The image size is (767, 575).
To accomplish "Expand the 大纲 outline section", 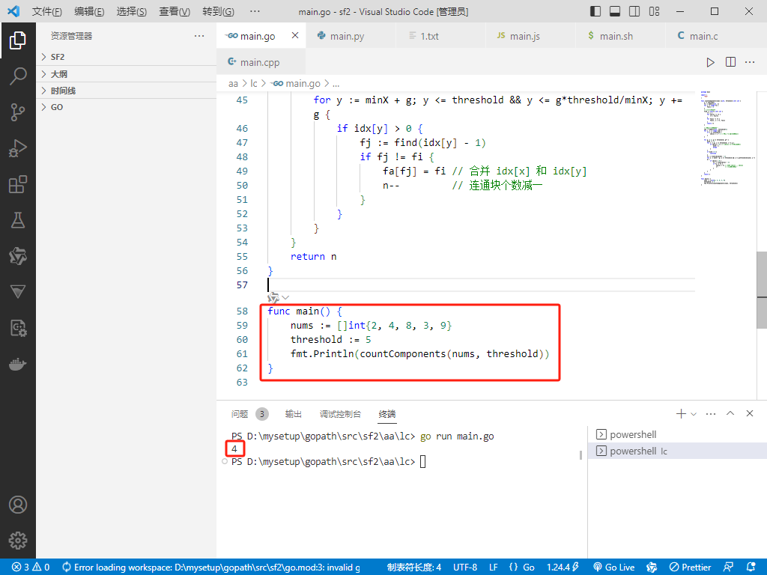I will 126,74.
